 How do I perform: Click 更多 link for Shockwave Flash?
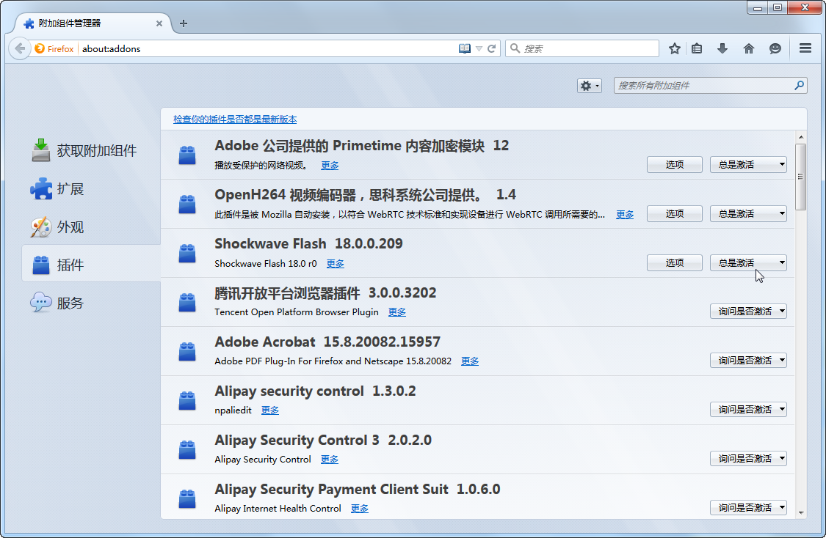pyautogui.click(x=335, y=263)
